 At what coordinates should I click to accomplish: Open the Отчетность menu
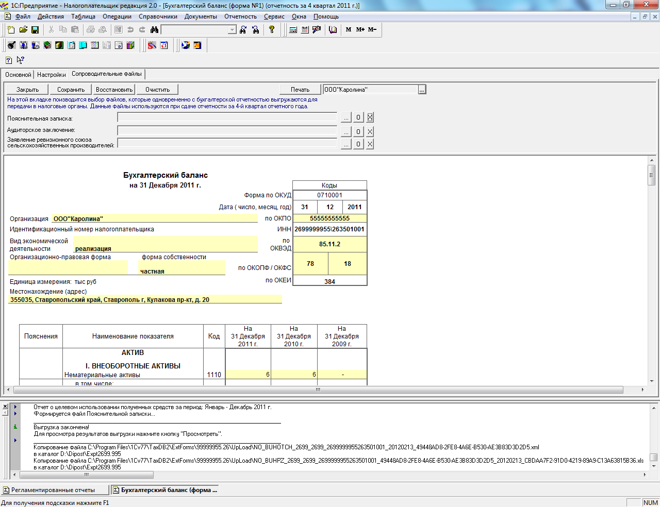pos(240,16)
